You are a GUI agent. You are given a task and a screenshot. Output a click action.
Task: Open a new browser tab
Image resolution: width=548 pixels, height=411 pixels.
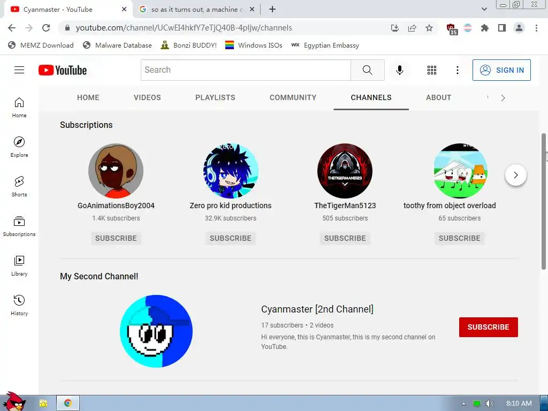point(272,10)
